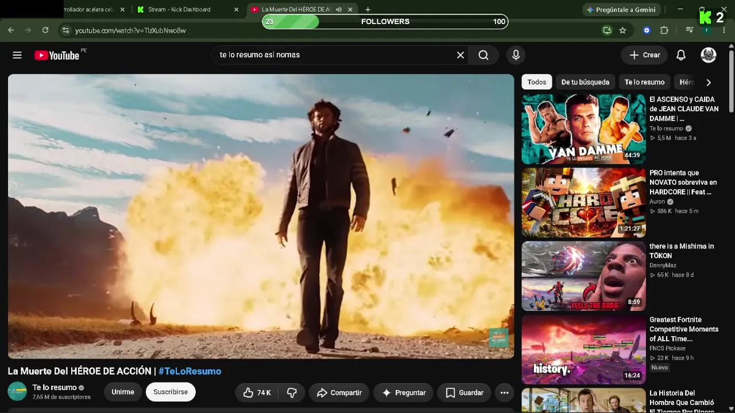Open the screen cast toolbar icon
The height and width of the screenshot is (413, 735).
coord(607,30)
